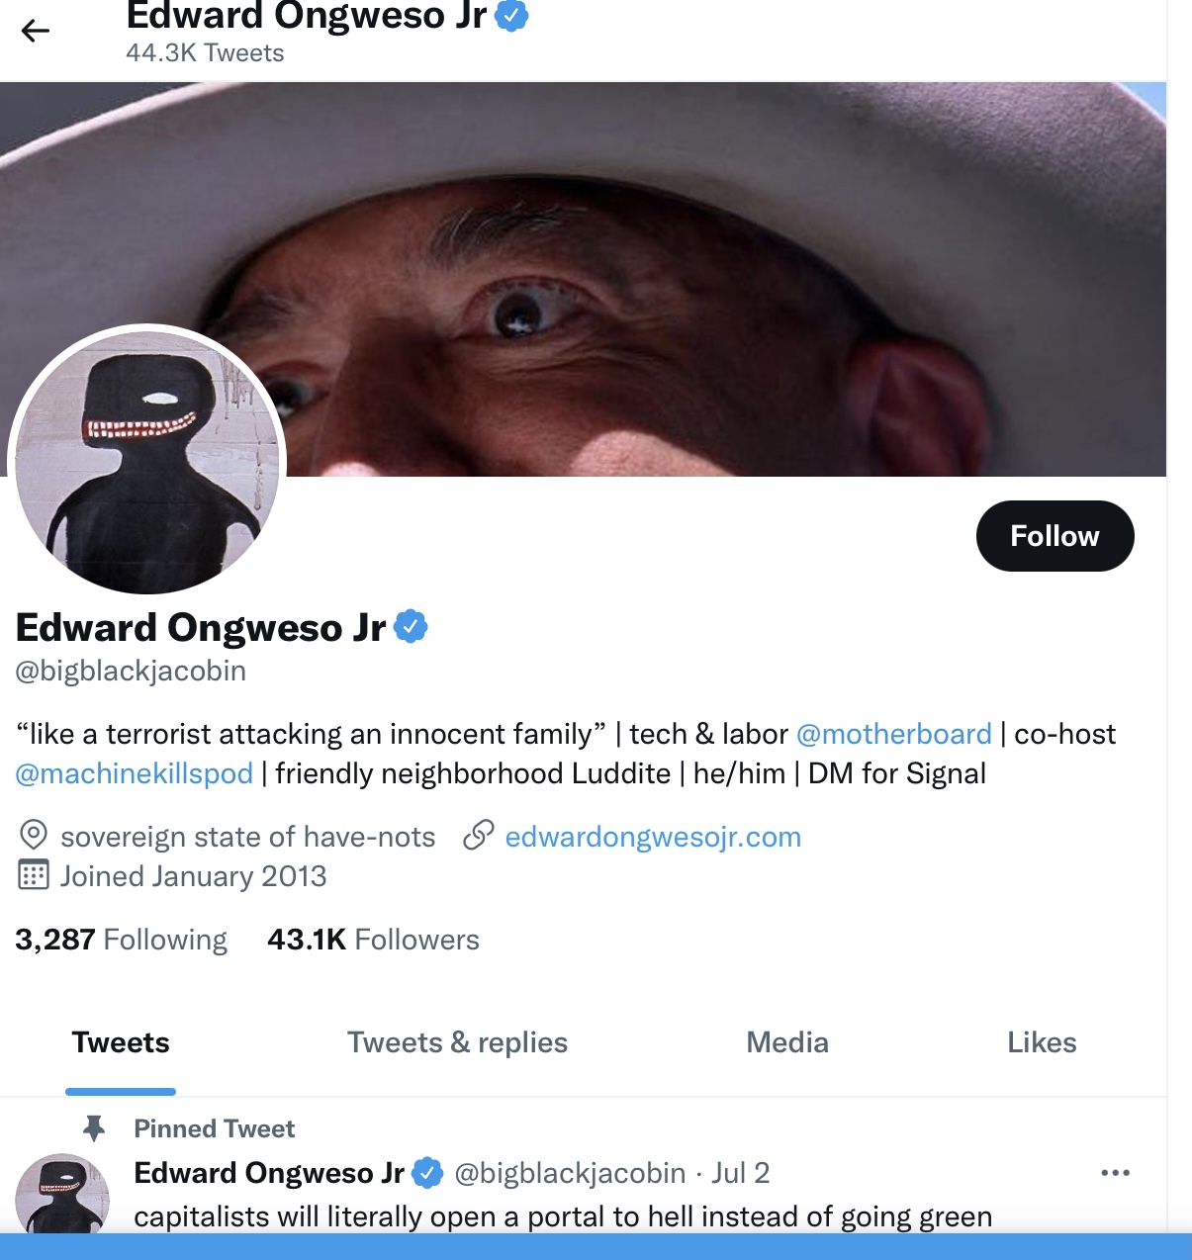Click the verified badge in the pinned tweet

point(427,1173)
